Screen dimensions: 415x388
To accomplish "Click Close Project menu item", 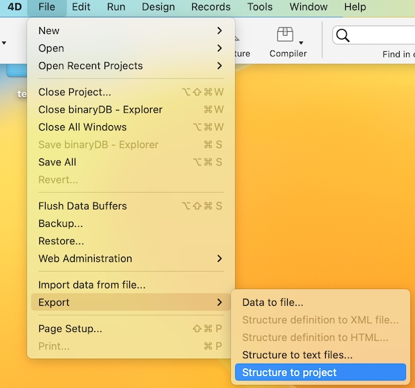I will click(75, 92).
